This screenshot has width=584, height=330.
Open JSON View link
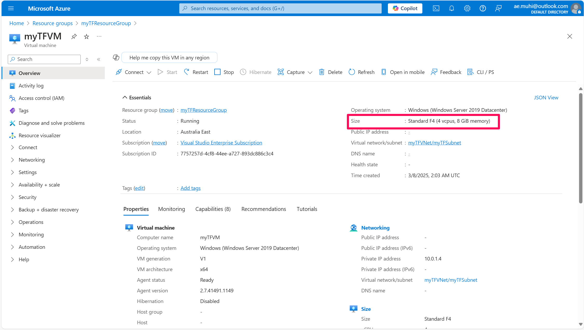point(546,98)
